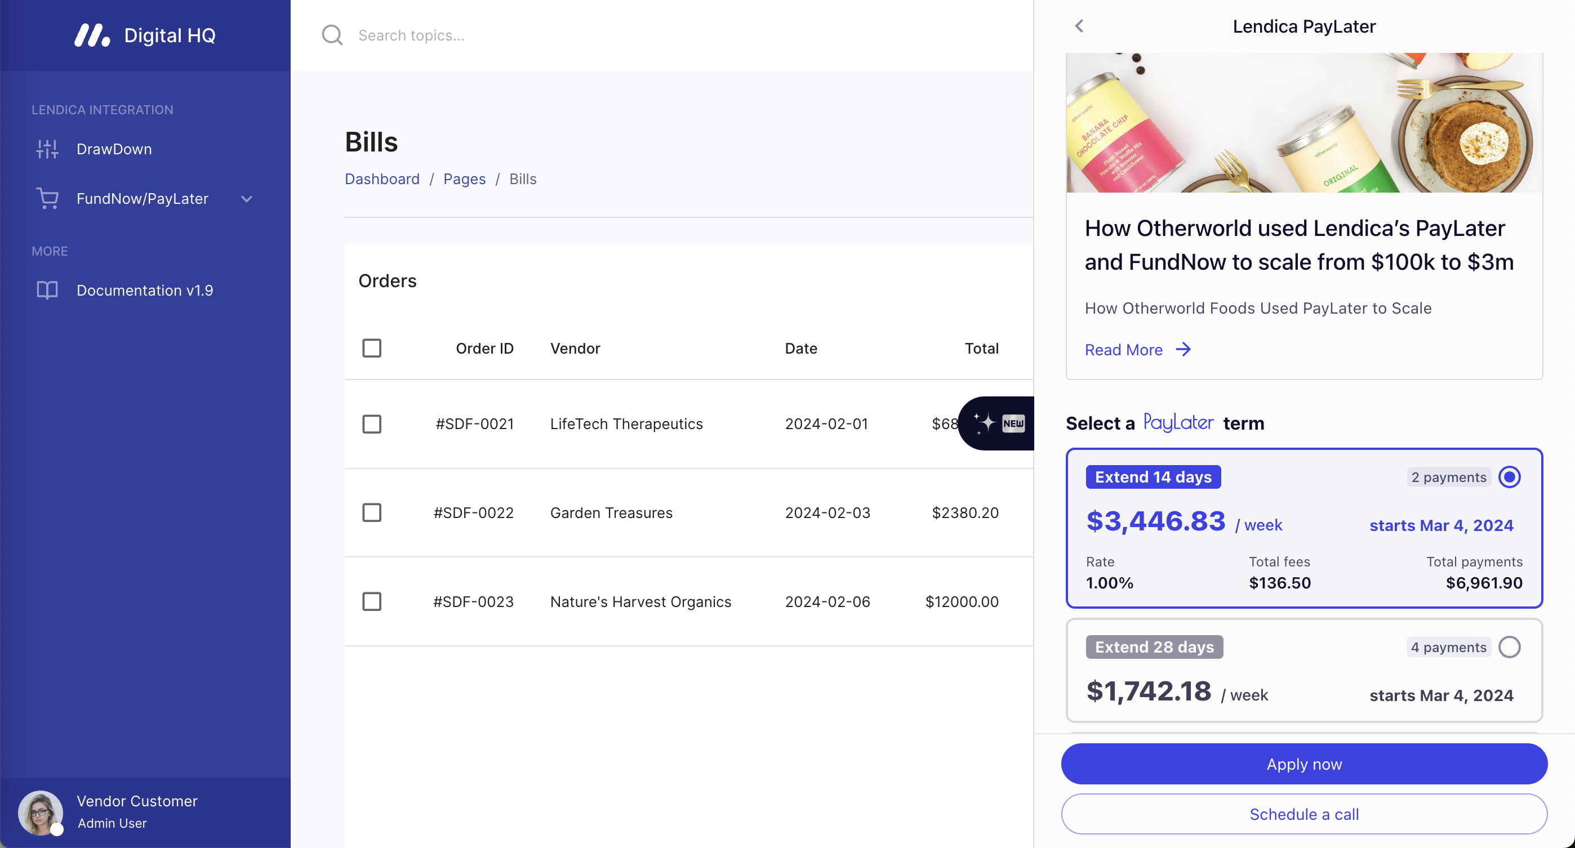The image size is (1575, 848).
Task: Select the Extend 28 days radio option
Action: pyautogui.click(x=1509, y=647)
